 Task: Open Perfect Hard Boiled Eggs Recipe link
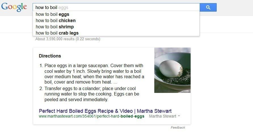point(105,111)
